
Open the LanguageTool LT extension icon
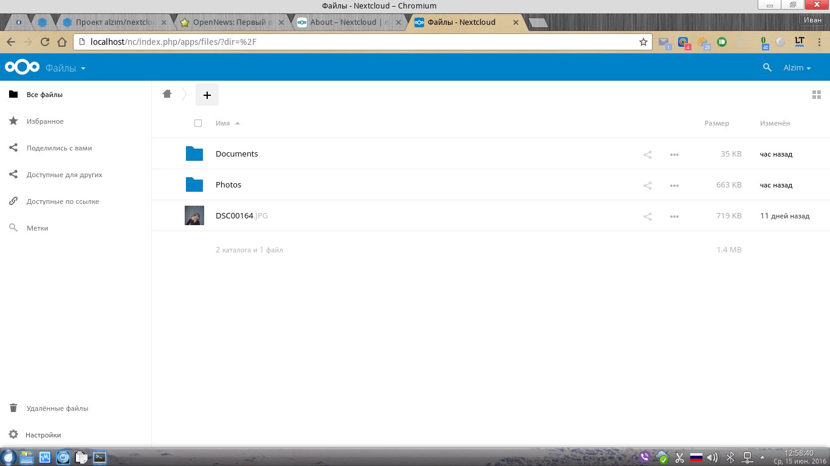pyautogui.click(x=800, y=42)
